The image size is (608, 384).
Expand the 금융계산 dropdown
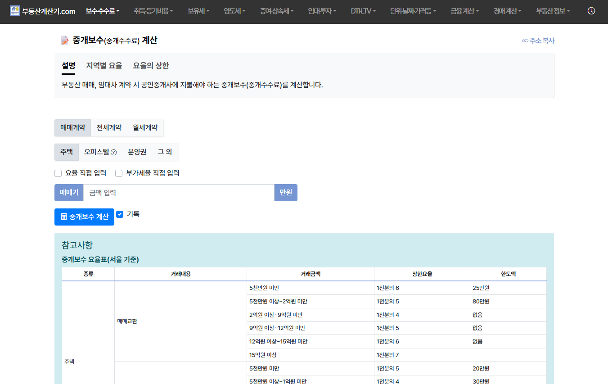[464, 12]
